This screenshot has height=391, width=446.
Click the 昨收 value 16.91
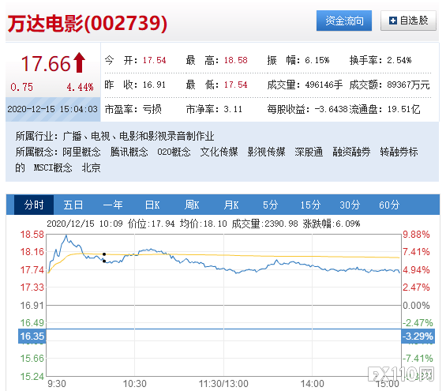pos(154,85)
